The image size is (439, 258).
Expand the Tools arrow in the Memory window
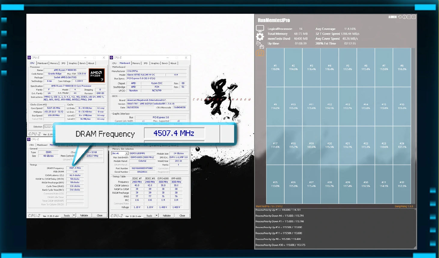[x=74, y=215]
